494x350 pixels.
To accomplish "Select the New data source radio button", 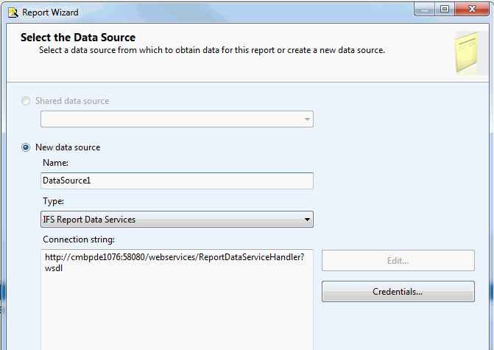I will tap(26, 147).
